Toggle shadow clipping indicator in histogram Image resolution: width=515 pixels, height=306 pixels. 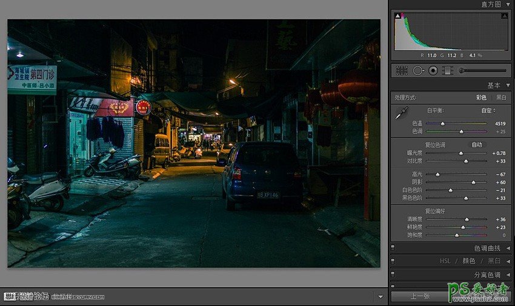pos(398,16)
